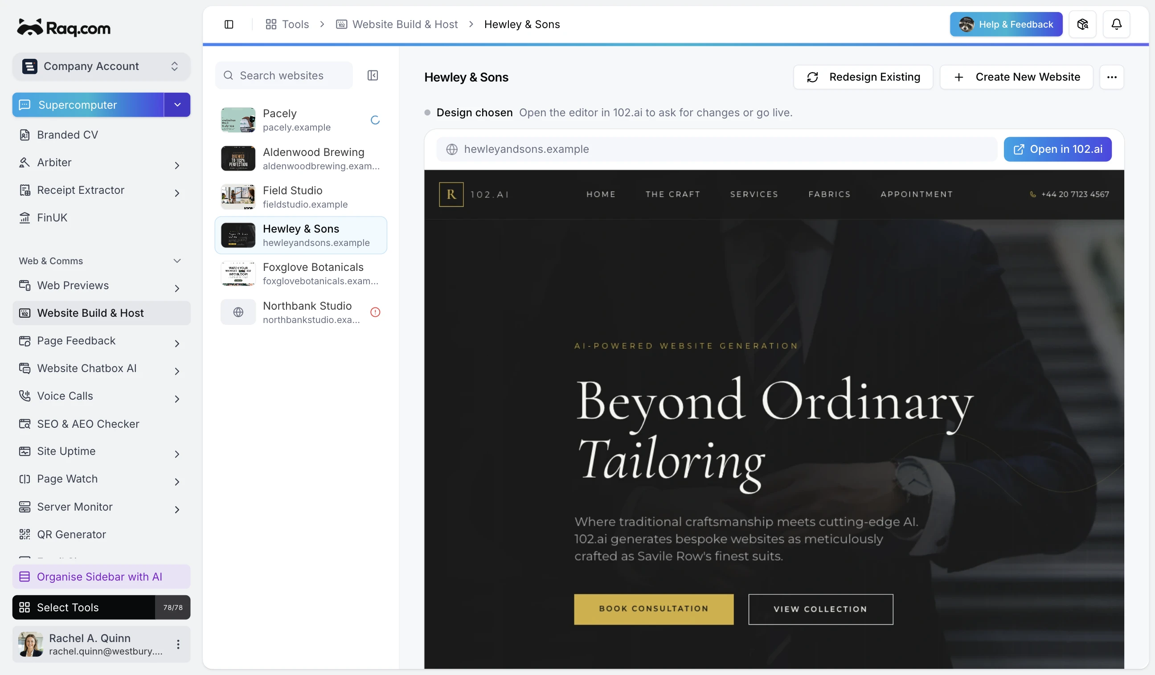
Task: Click Create New Website
Action: 1016,77
